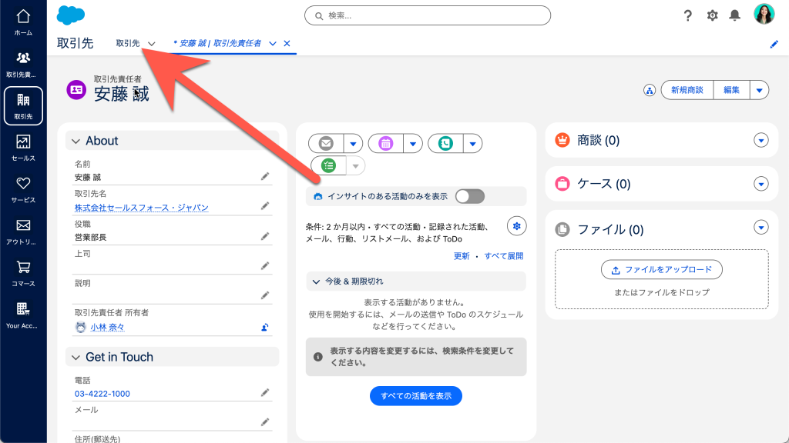
Task: Open the task button dropdown arrow
Action: click(356, 166)
